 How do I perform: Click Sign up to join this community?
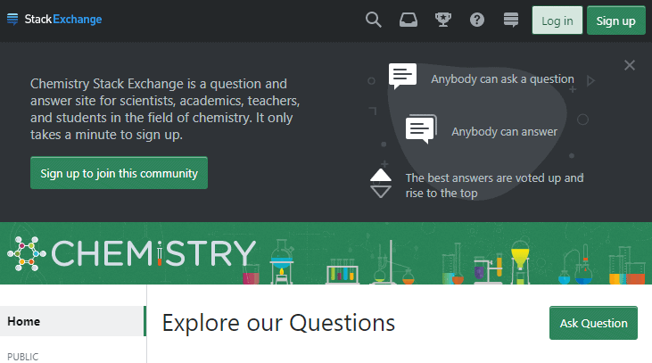click(119, 173)
